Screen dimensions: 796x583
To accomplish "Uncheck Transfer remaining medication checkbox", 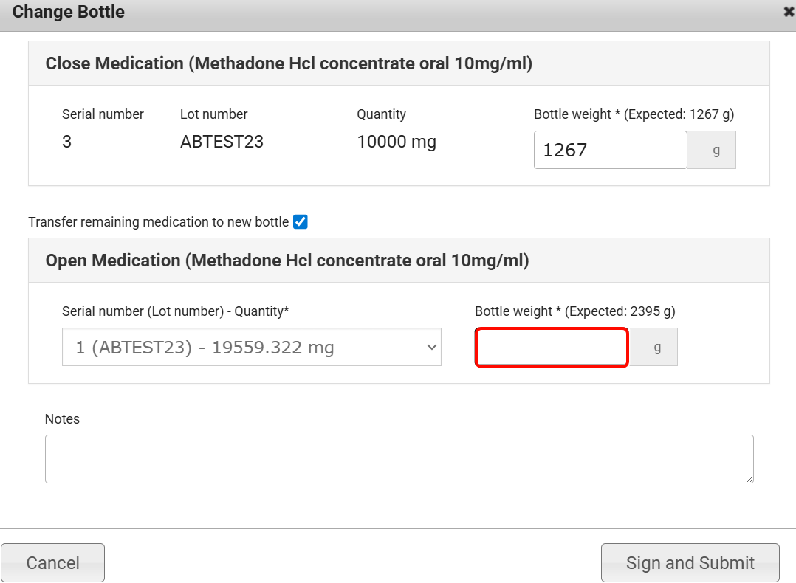I will point(301,221).
